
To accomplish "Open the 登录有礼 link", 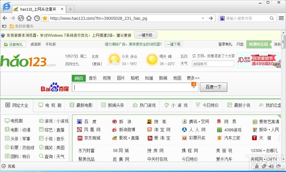I will [x=225, y=44].
